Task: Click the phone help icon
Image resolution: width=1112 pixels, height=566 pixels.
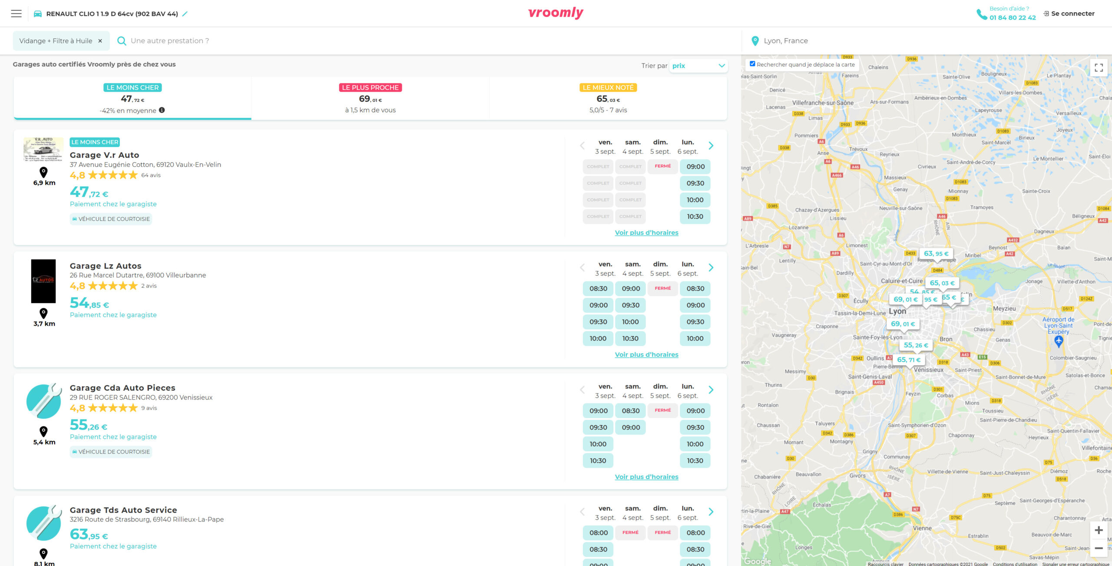Action: pyautogui.click(x=982, y=14)
